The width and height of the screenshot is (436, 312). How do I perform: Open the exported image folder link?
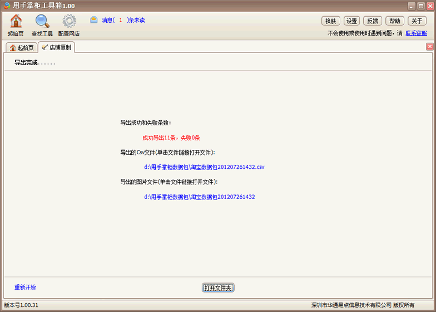pos(199,197)
